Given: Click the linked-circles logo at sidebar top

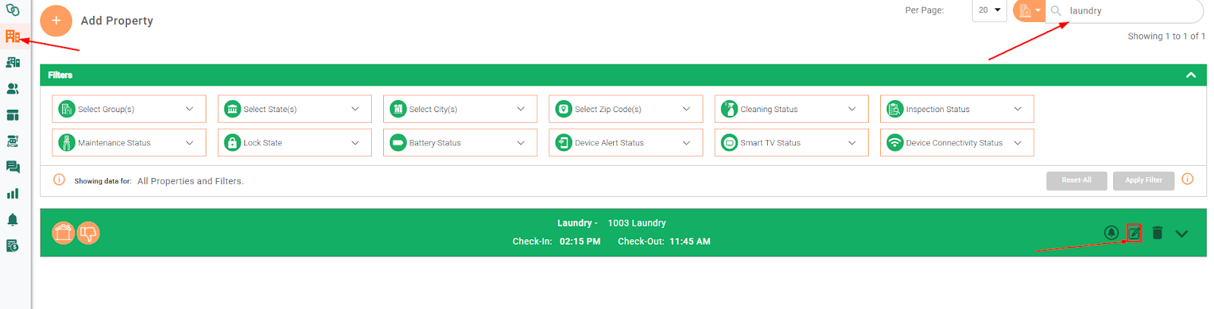Looking at the screenshot, I should 12,10.
